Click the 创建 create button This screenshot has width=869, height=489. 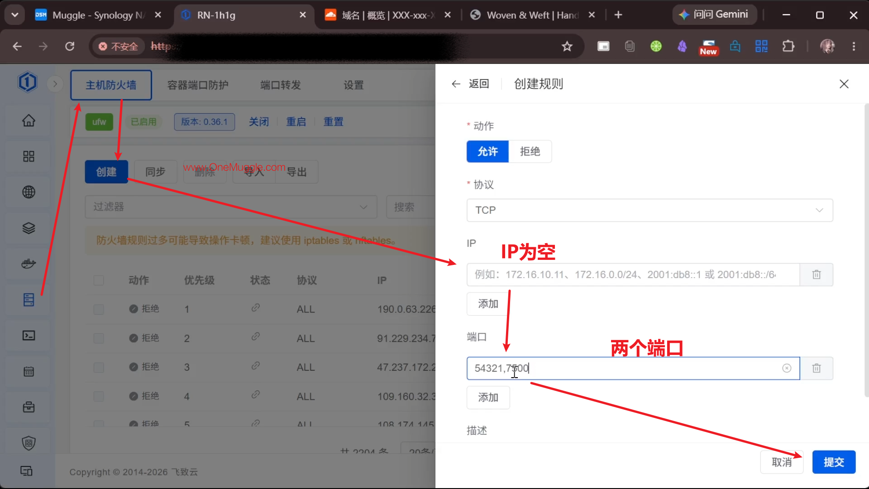[106, 172]
